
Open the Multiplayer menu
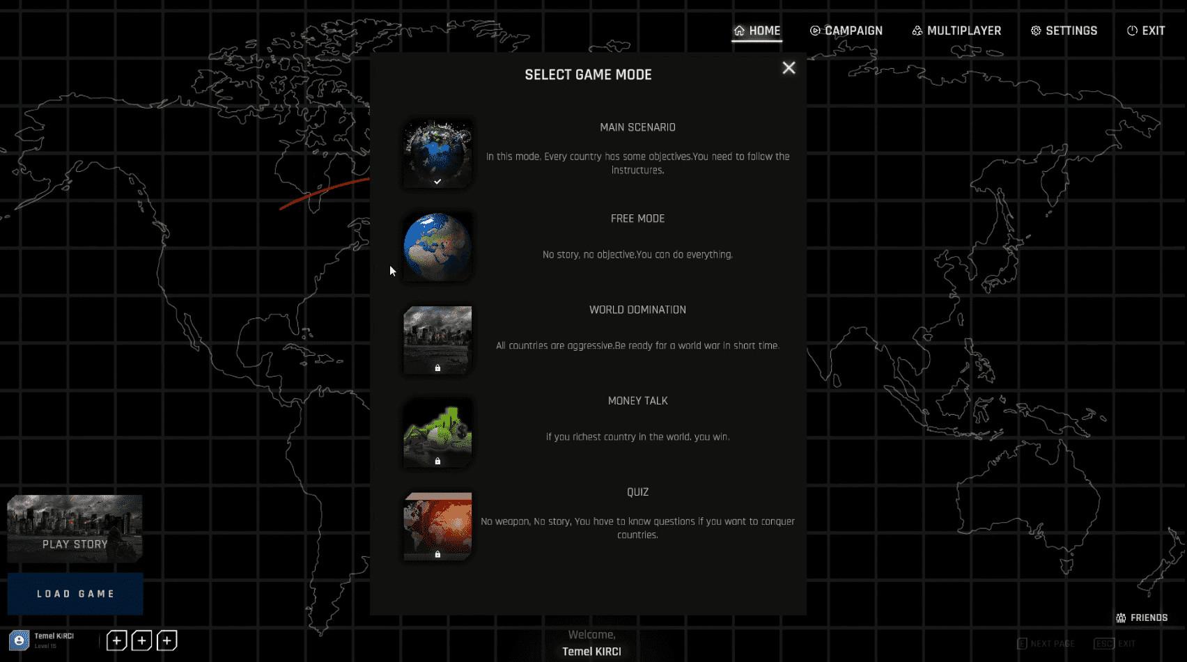pos(956,31)
